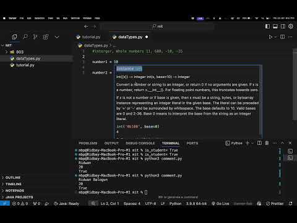Image resolution: width=297 pixels, height=223 pixels.
Task: Switch to the dataTypes.py editor tab
Action: pyautogui.click(x=131, y=37)
